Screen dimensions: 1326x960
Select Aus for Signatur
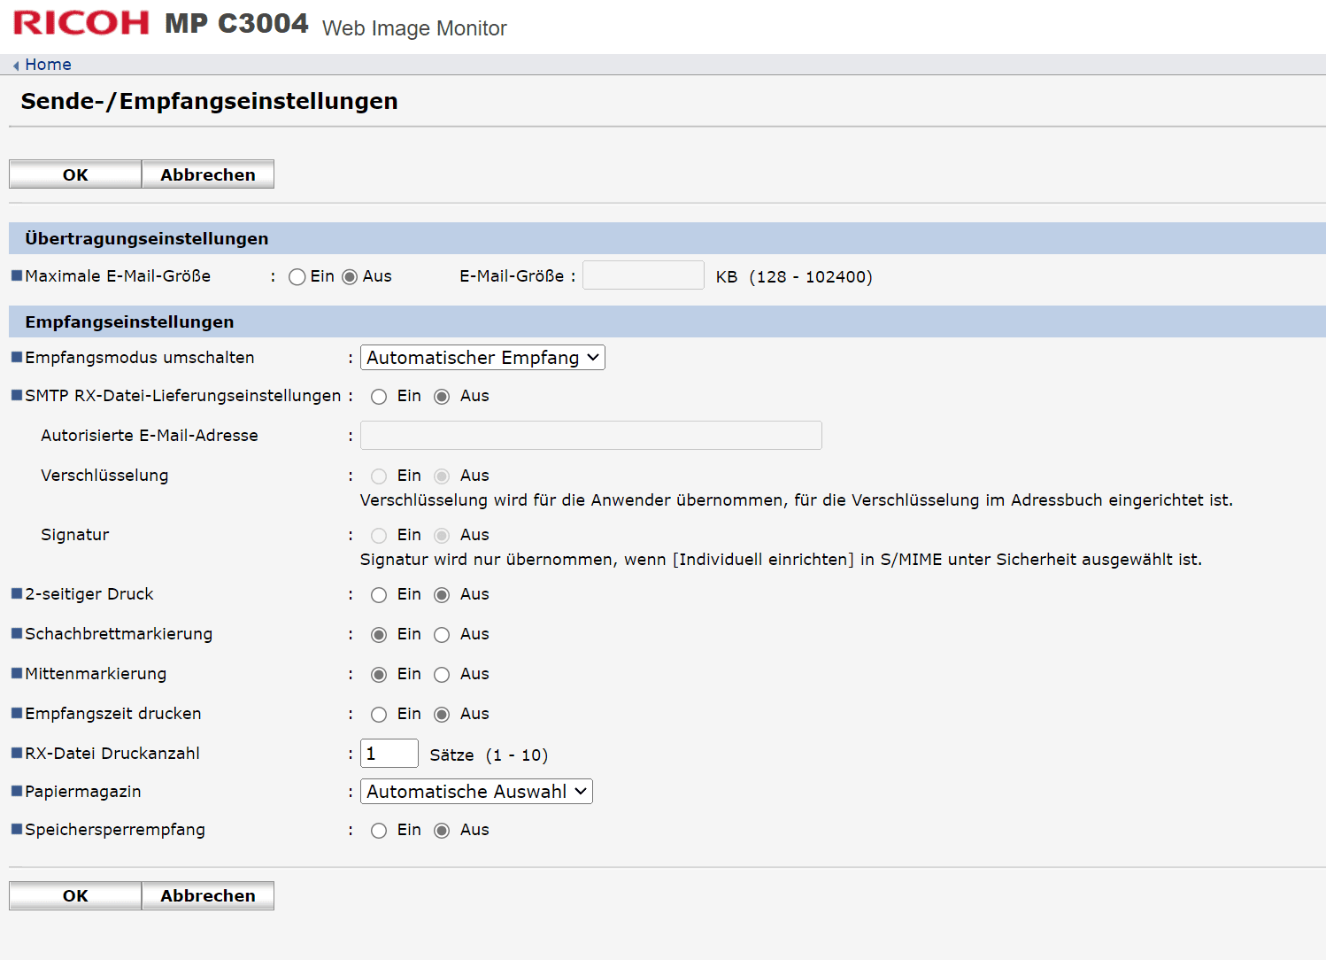click(x=442, y=536)
